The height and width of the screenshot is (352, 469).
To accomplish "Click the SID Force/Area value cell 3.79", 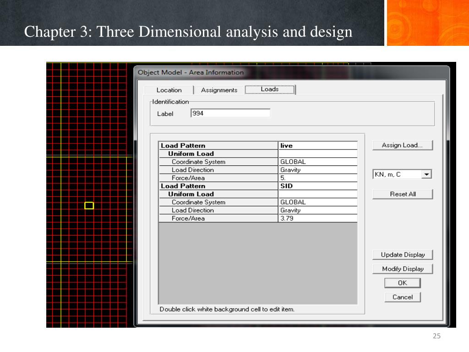I will (x=317, y=219).
